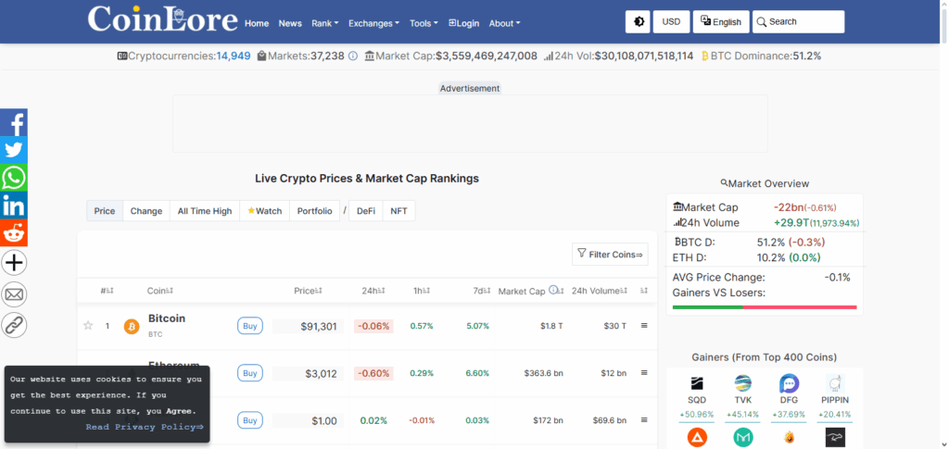
Task: Open the Tools dropdown menu
Action: point(424,23)
